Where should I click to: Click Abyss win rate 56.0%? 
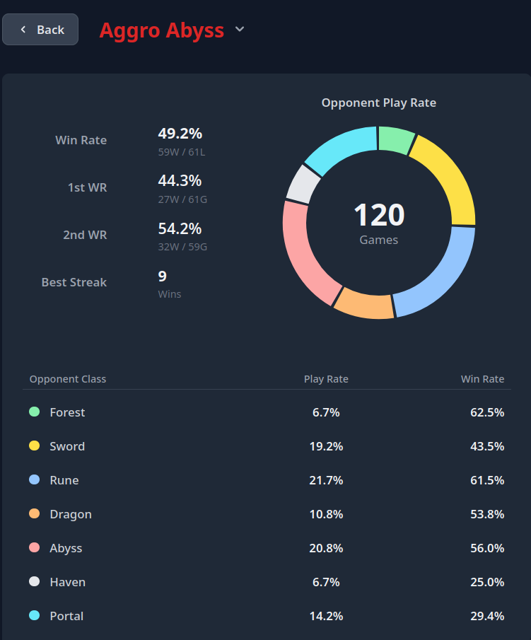(487, 548)
